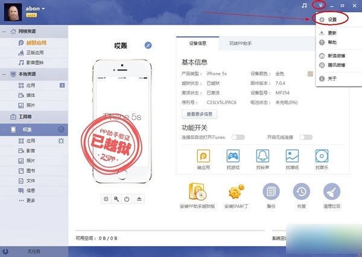
Task: Open the 工具箱 toolbox entry
Action: (34, 117)
